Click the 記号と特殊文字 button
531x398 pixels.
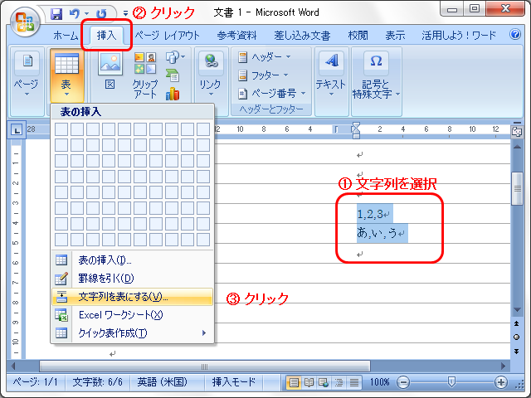pos(376,74)
